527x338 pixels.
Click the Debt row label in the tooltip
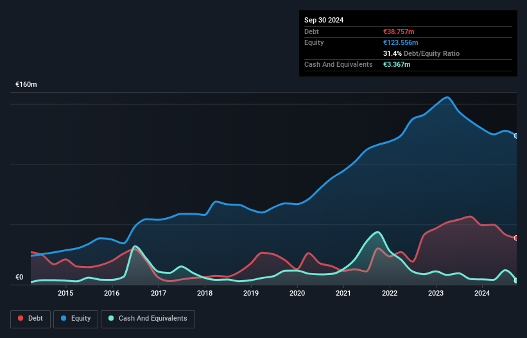coord(311,31)
